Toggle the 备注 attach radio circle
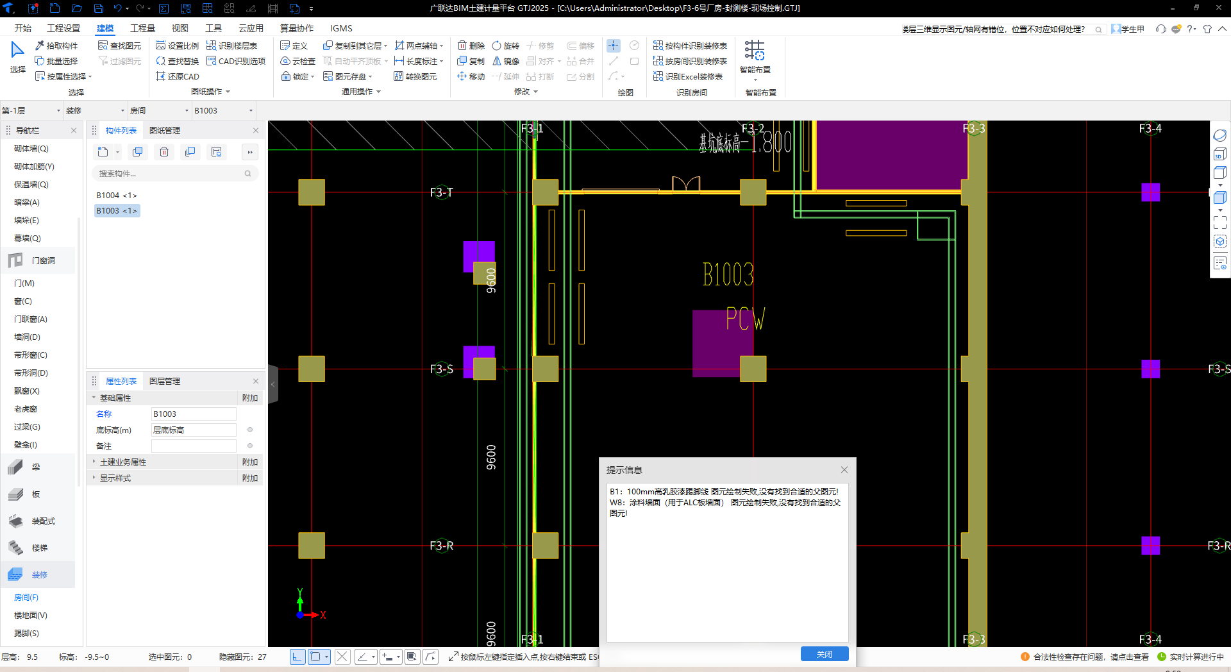1231x672 pixels. [250, 446]
